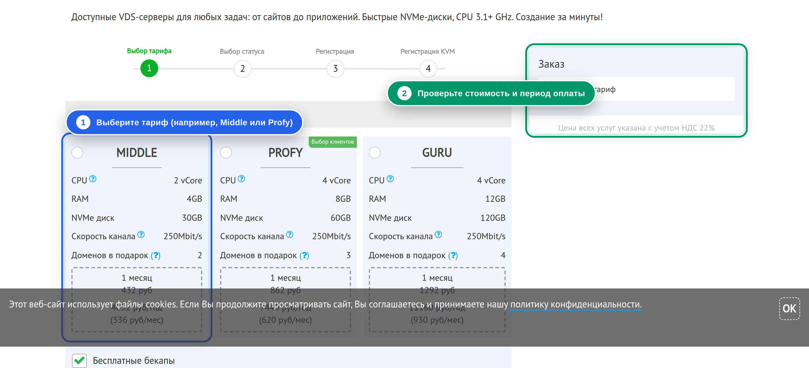Go to step 4 Регистрация KVM
Screen dimensions: 809x368
(428, 69)
